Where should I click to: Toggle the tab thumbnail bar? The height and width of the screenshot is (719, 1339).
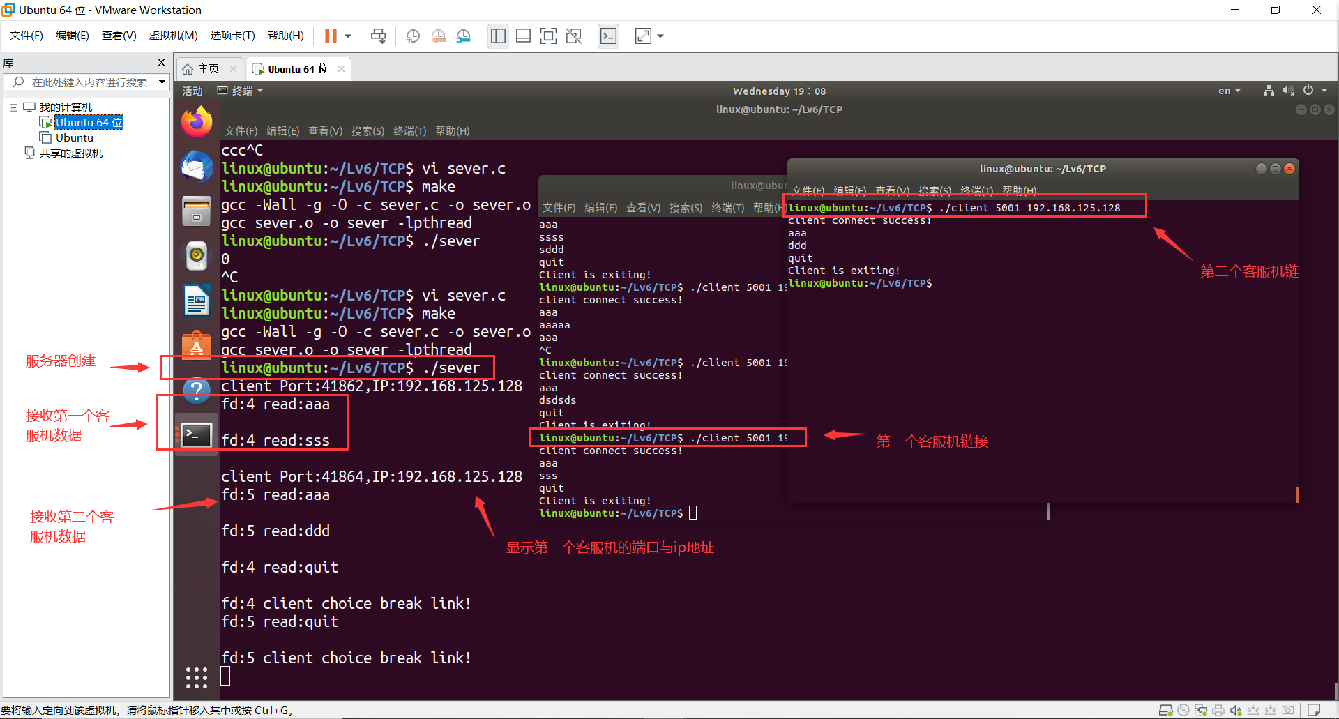pyautogui.click(x=523, y=36)
